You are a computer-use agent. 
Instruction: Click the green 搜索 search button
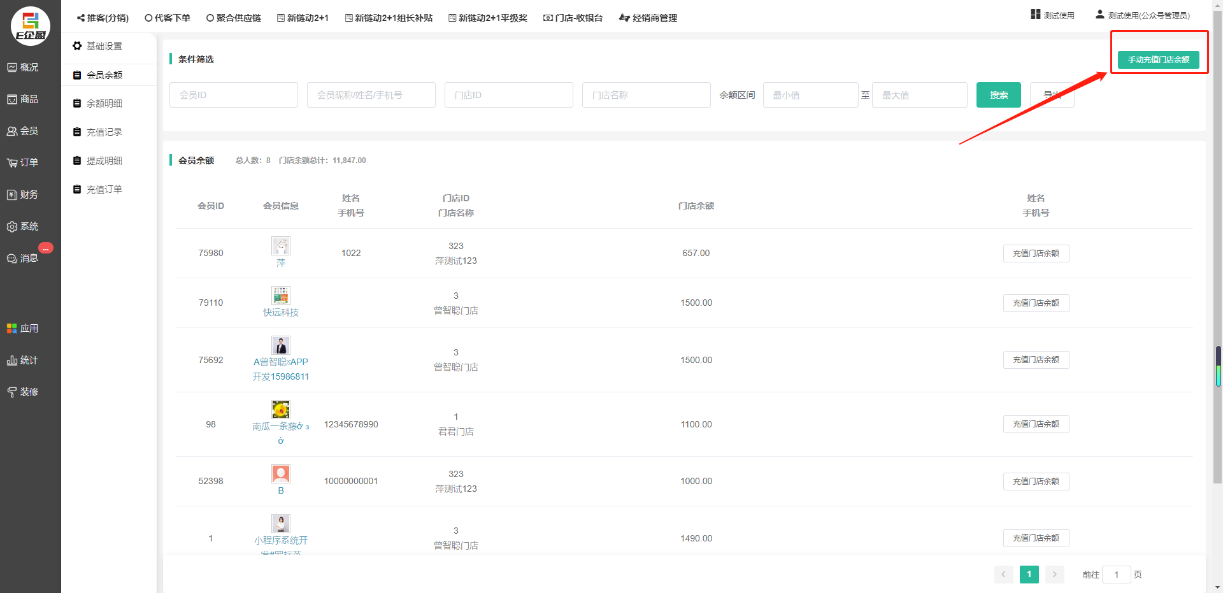[x=998, y=95]
